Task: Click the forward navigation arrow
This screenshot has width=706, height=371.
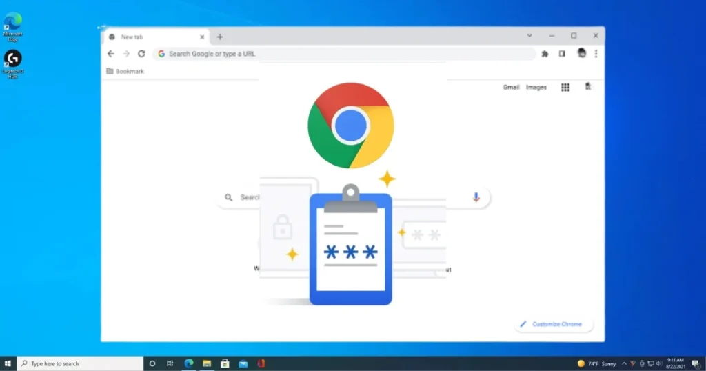Action: 126,54
